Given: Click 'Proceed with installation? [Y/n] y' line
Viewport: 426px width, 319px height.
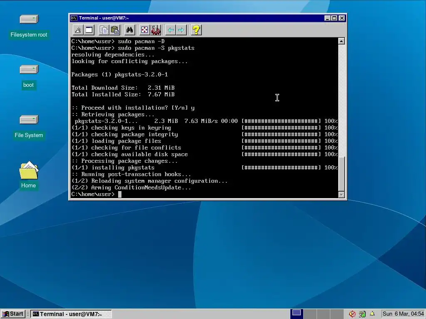Looking at the screenshot, I should tap(133, 108).
